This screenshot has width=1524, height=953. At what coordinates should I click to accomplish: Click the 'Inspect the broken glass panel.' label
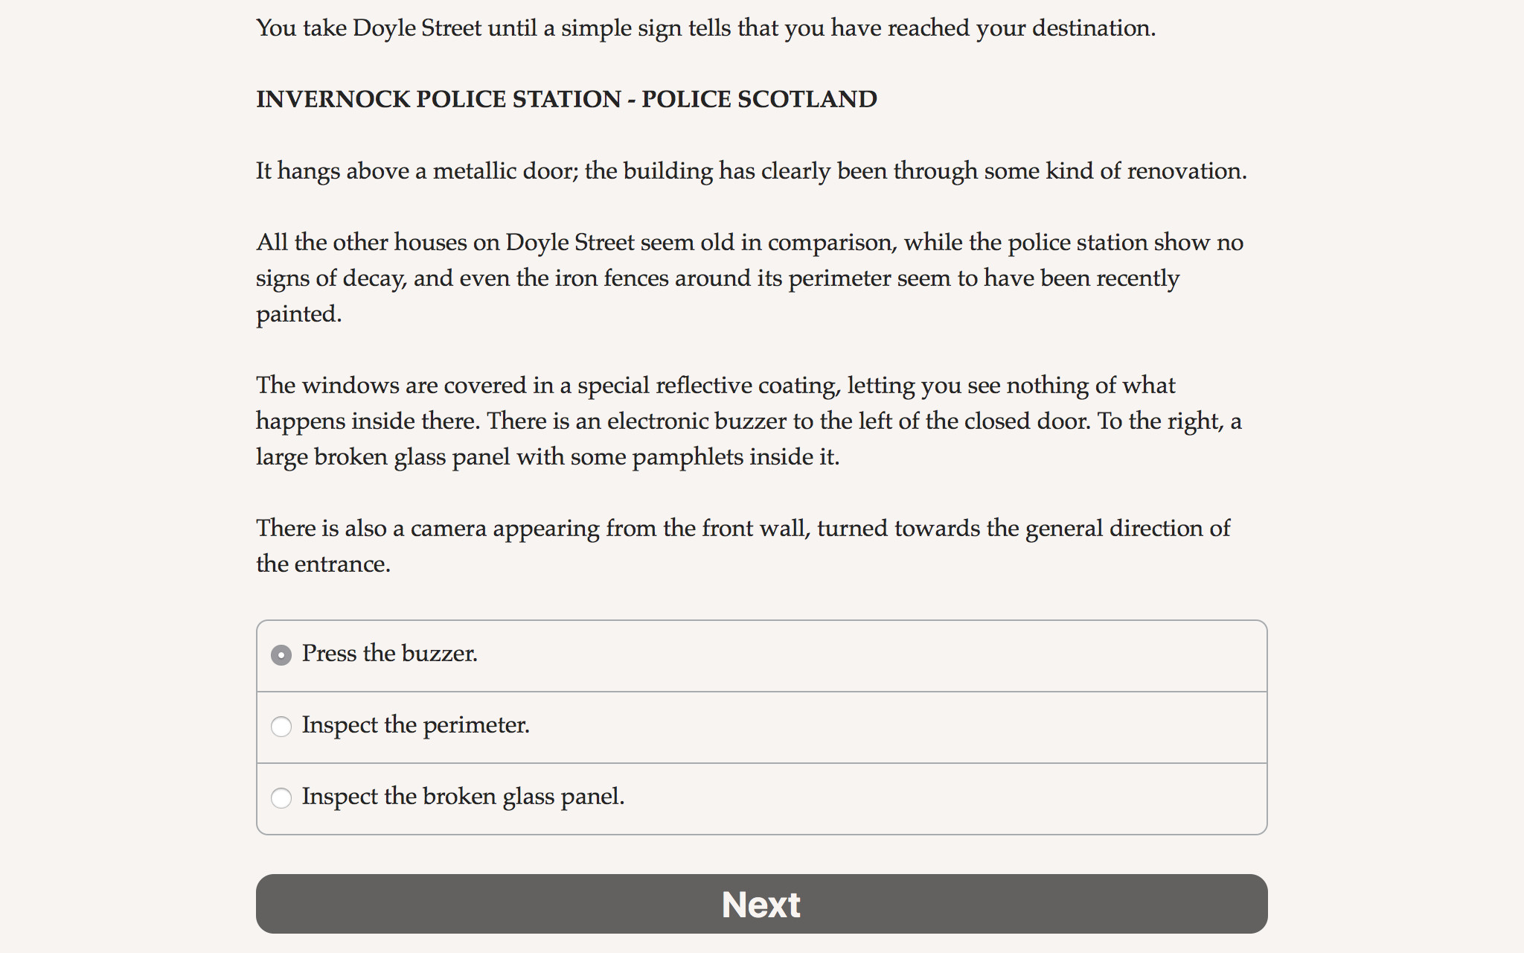(463, 797)
